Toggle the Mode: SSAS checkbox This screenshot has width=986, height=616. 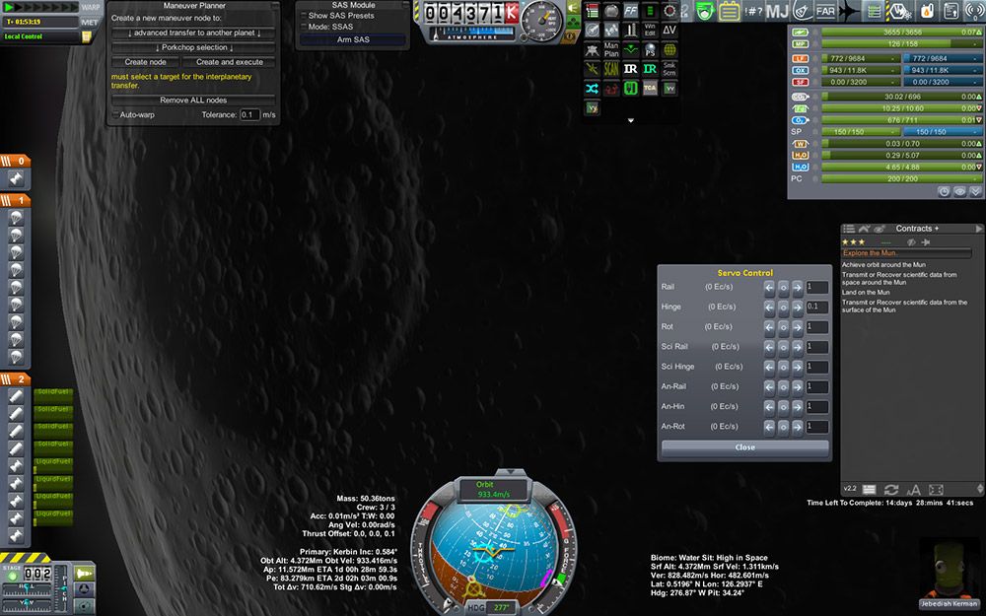point(305,27)
